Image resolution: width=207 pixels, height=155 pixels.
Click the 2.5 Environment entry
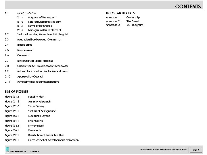click(19, 50)
